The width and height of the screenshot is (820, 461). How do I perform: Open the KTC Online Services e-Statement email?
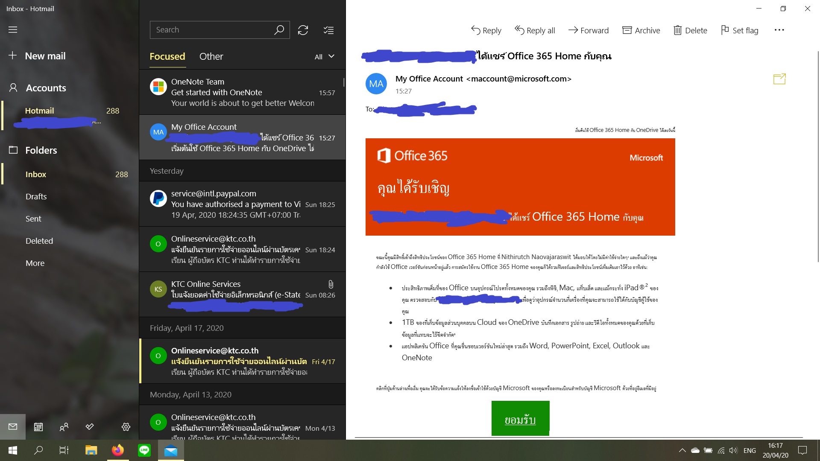242,295
